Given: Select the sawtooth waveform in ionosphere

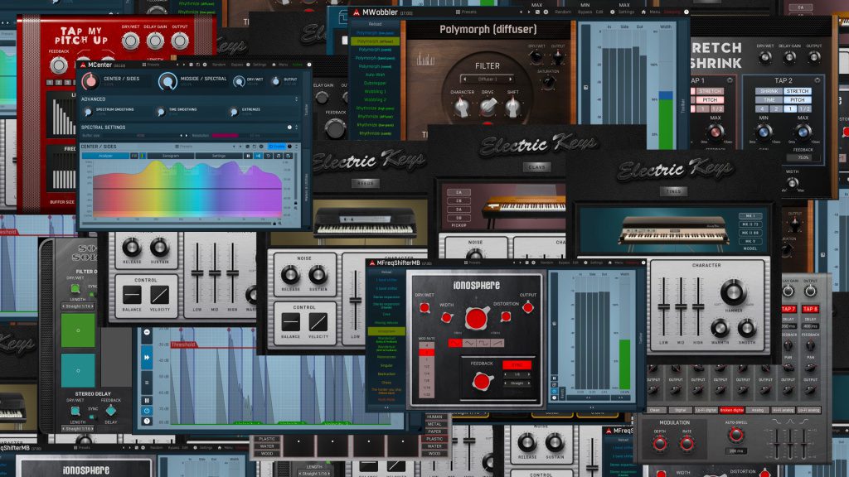Looking at the screenshot, I should [x=497, y=343].
